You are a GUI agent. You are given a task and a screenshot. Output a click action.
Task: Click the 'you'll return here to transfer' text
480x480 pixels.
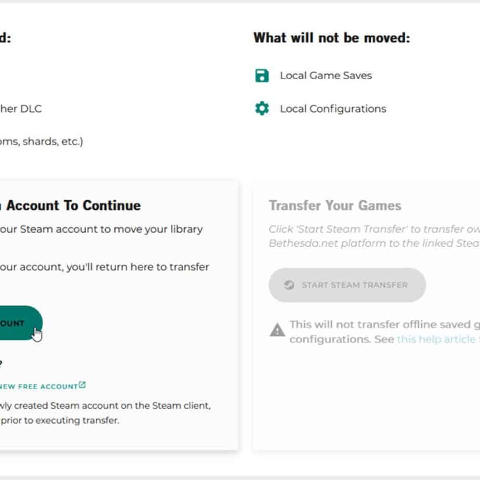point(104,267)
